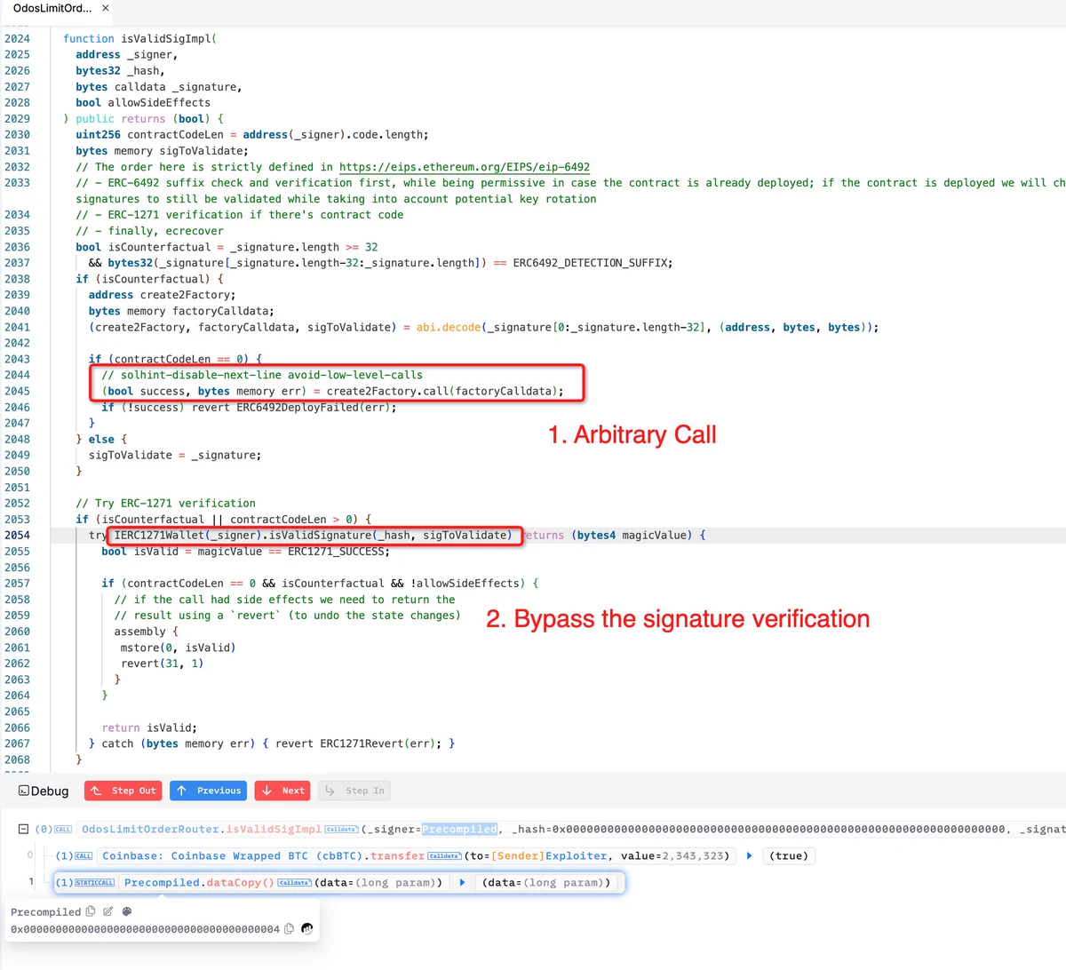Viewport: 1066px width, 970px height.
Task: Copy the 0x000...0004 address
Action: [289, 929]
